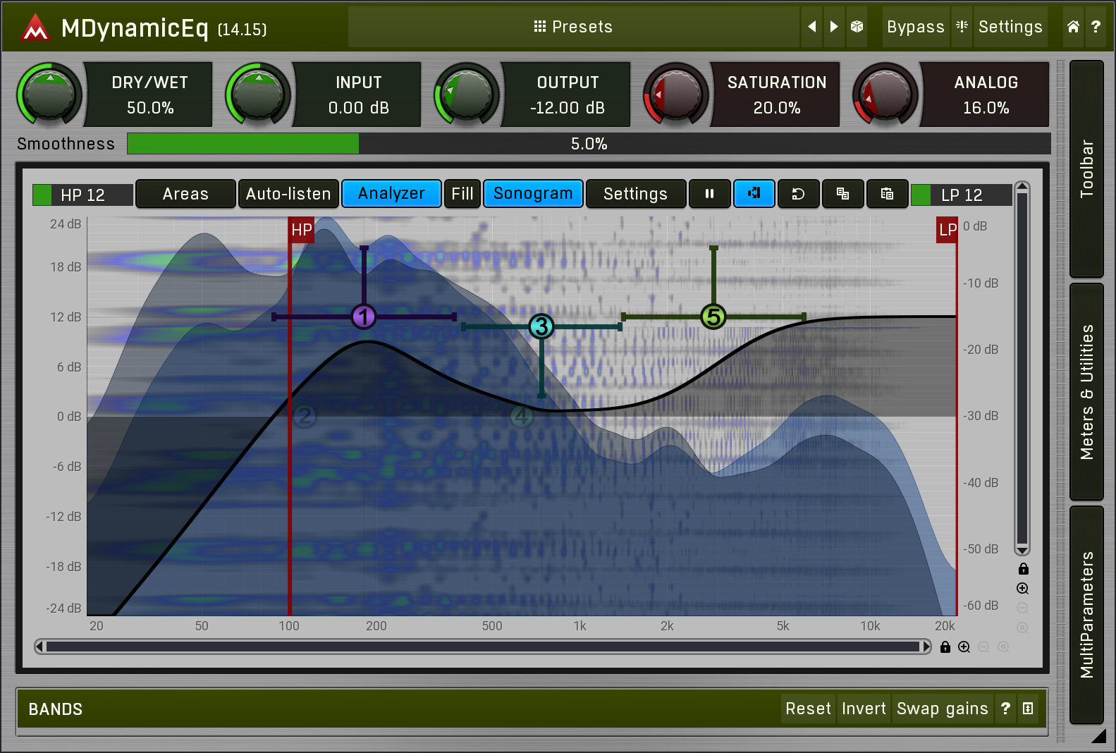Toggle the Sonogram display
The width and height of the screenshot is (1116, 753).
533,194
